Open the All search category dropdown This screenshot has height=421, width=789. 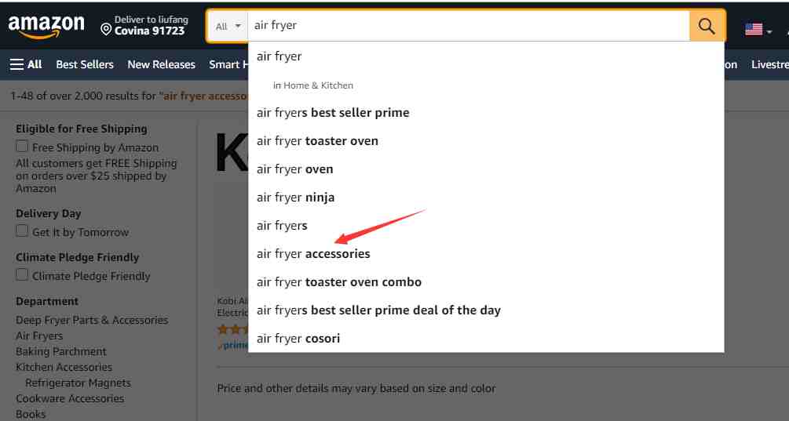coord(228,26)
